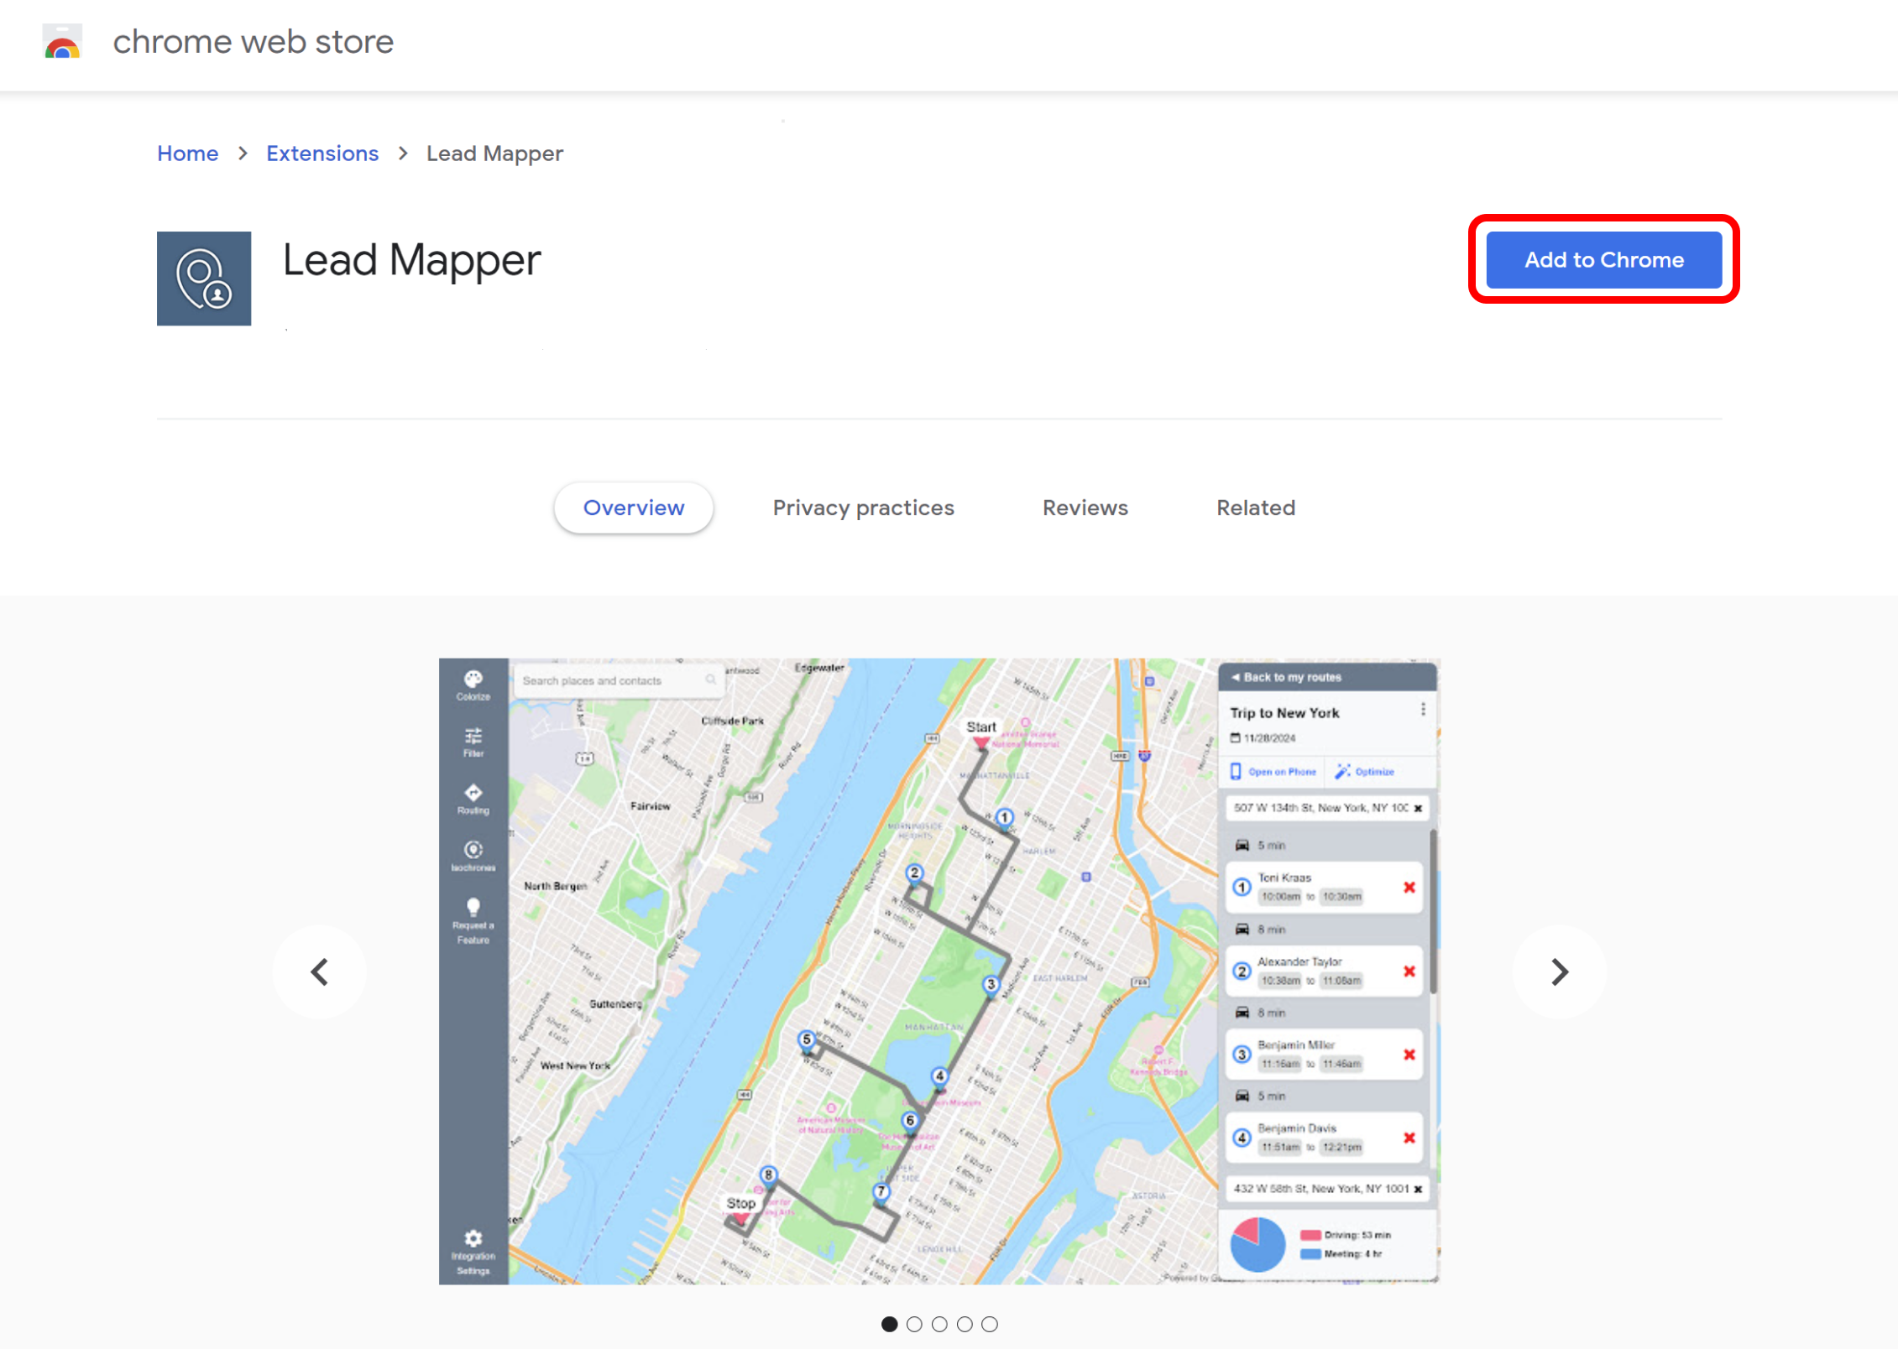Select the fourth carousel dot
Viewport: 1898px width, 1349px height.
click(x=965, y=1324)
